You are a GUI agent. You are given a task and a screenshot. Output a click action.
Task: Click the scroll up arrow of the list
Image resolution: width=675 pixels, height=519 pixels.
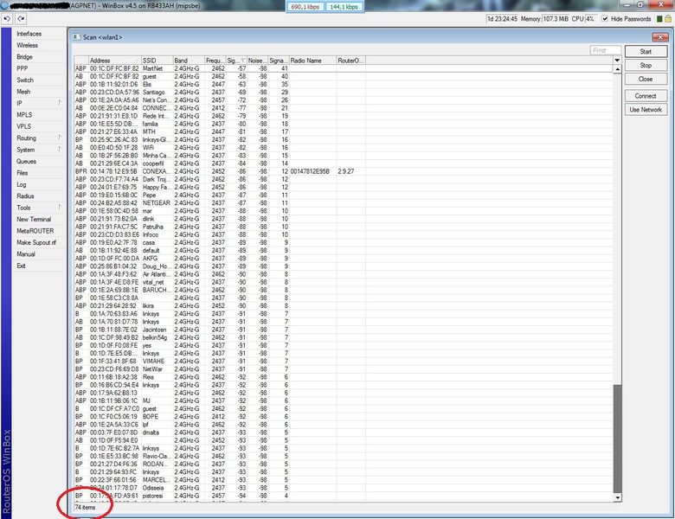coord(617,69)
